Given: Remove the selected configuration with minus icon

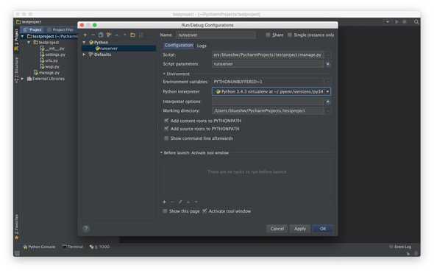Looking at the screenshot, I should (x=93, y=35).
